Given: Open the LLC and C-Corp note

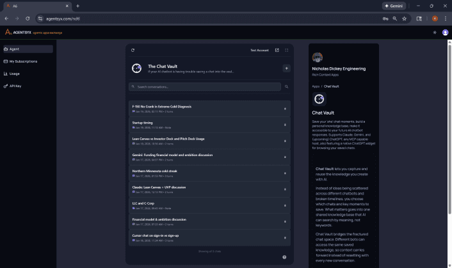Looking at the screenshot, I should pyautogui.click(x=209, y=205).
